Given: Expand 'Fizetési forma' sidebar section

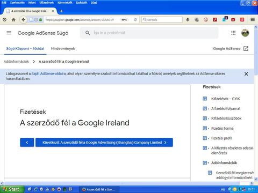Looking at the screenshot, I should click(x=223, y=128).
